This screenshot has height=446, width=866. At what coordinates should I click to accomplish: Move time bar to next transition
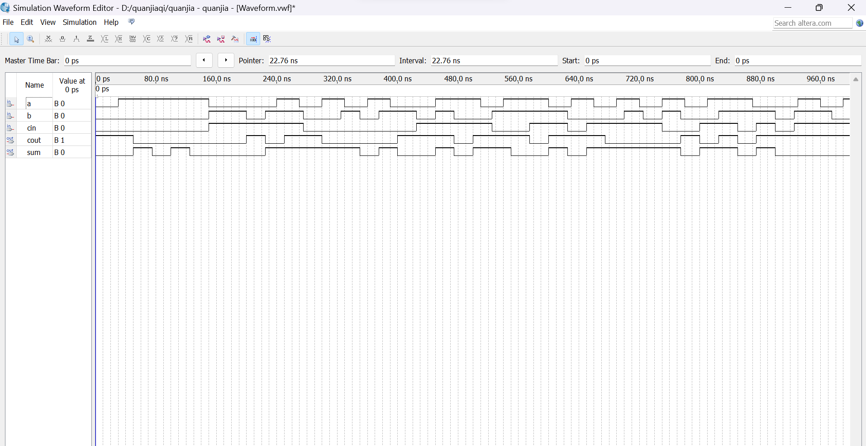[x=226, y=60]
